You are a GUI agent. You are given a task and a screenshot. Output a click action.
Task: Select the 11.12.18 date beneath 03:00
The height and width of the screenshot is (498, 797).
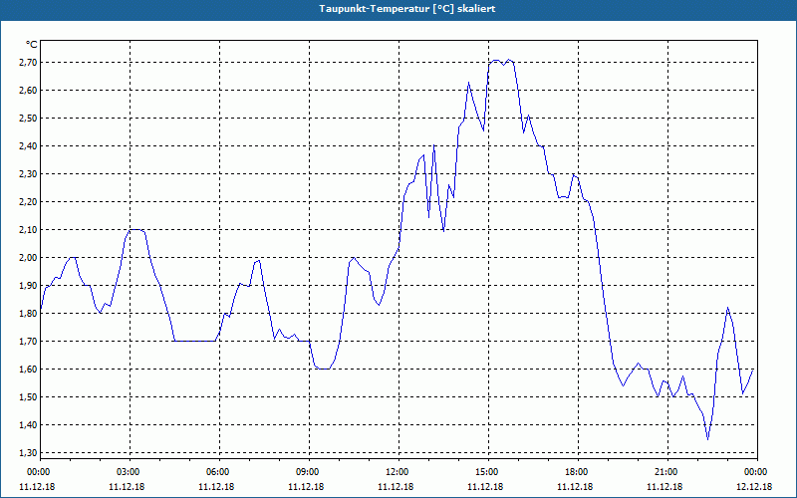128,487
